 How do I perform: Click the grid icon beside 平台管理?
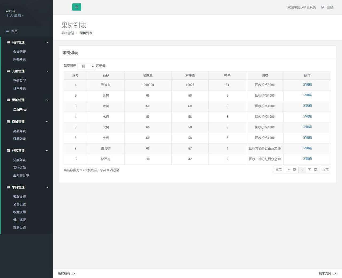8,187
